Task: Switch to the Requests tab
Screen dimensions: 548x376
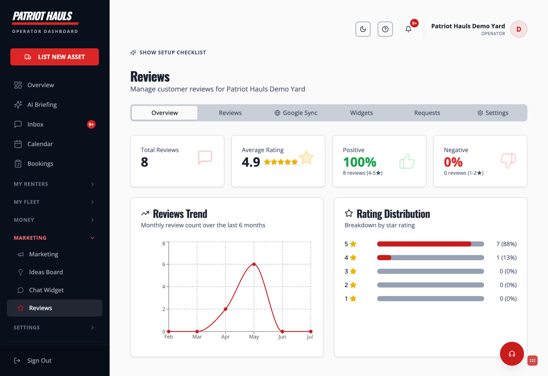Action: [427, 113]
